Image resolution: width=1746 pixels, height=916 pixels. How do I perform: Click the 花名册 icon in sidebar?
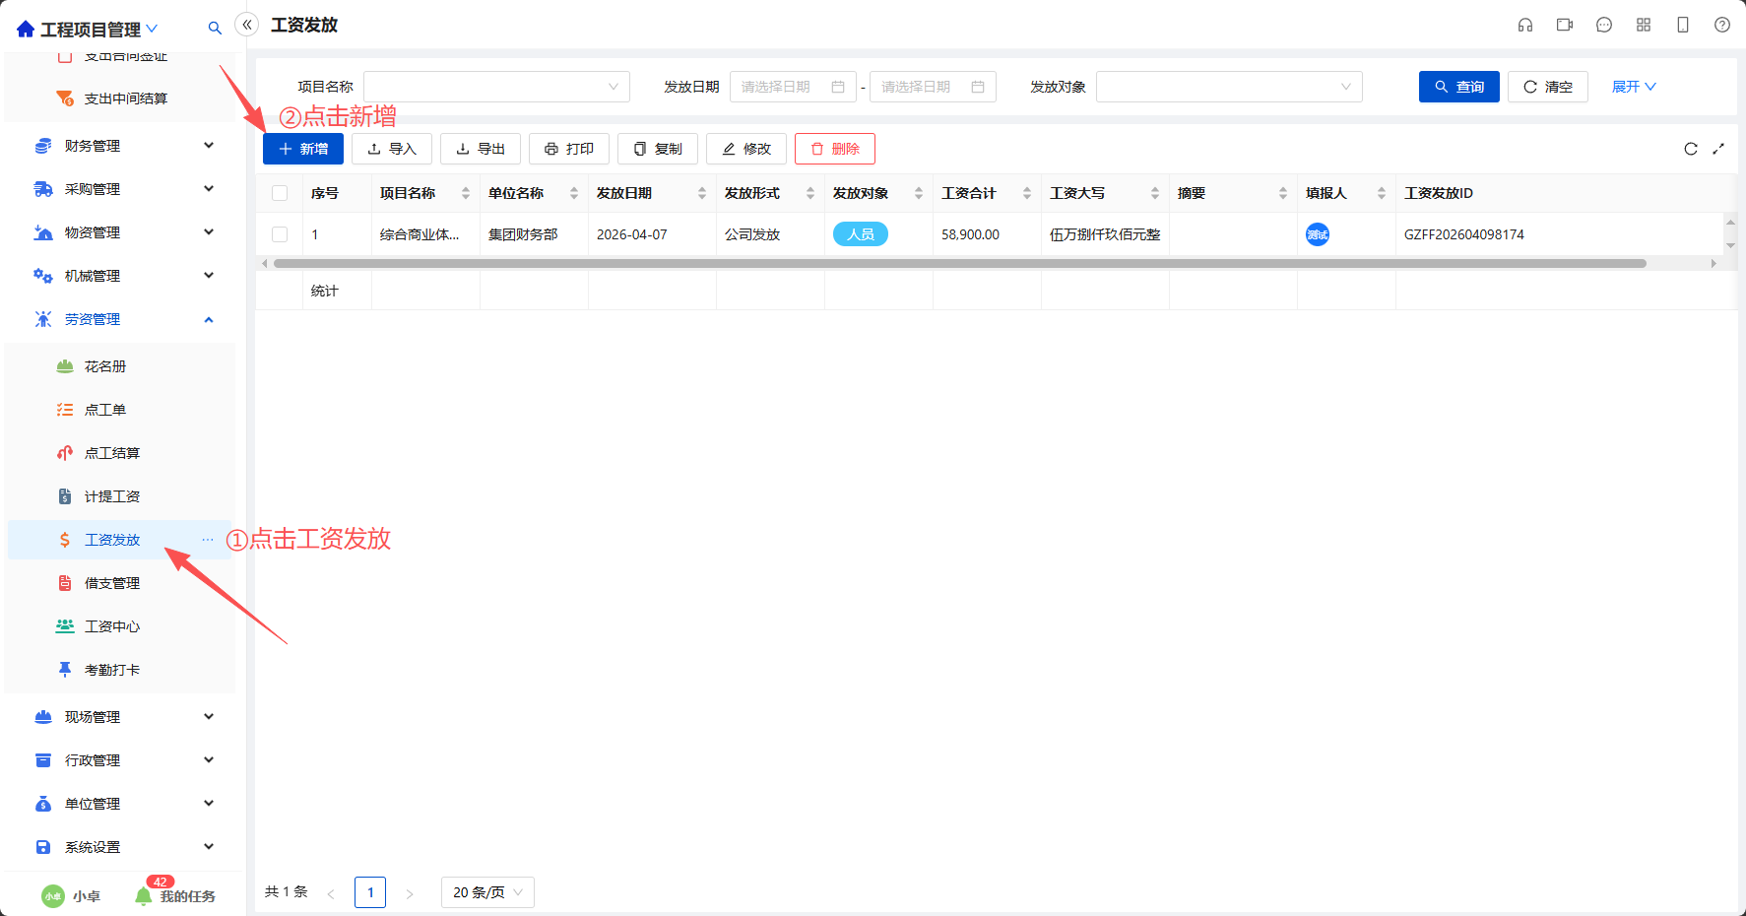point(65,366)
